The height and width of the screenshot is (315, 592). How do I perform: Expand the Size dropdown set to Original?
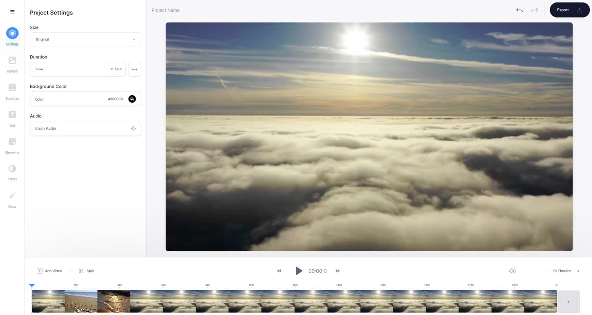[x=85, y=39]
